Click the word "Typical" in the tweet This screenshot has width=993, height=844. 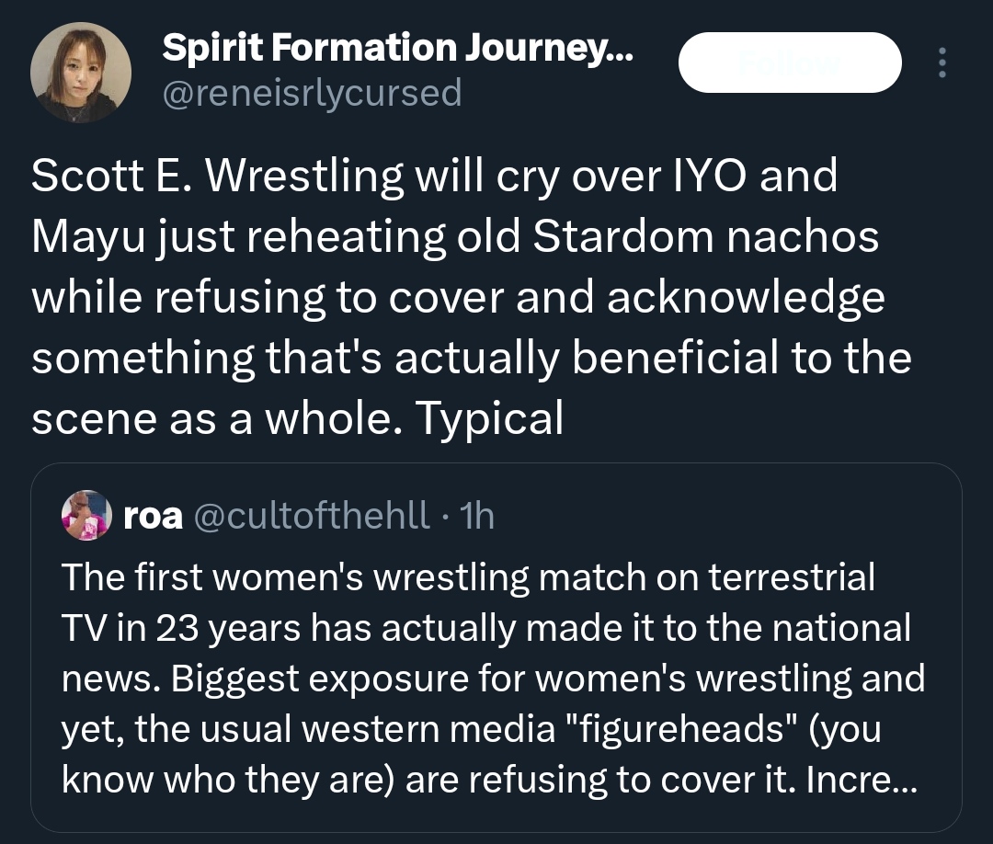click(x=489, y=419)
